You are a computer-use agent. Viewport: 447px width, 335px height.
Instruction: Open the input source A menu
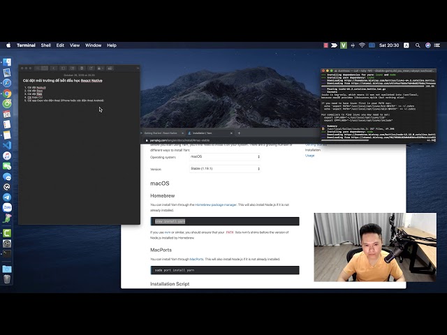point(406,45)
